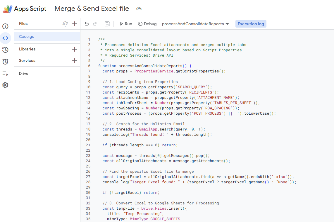Image resolution: width=334 pixels, height=222 pixels.
Task: Select the Drive service entry
Action: [24, 74]
